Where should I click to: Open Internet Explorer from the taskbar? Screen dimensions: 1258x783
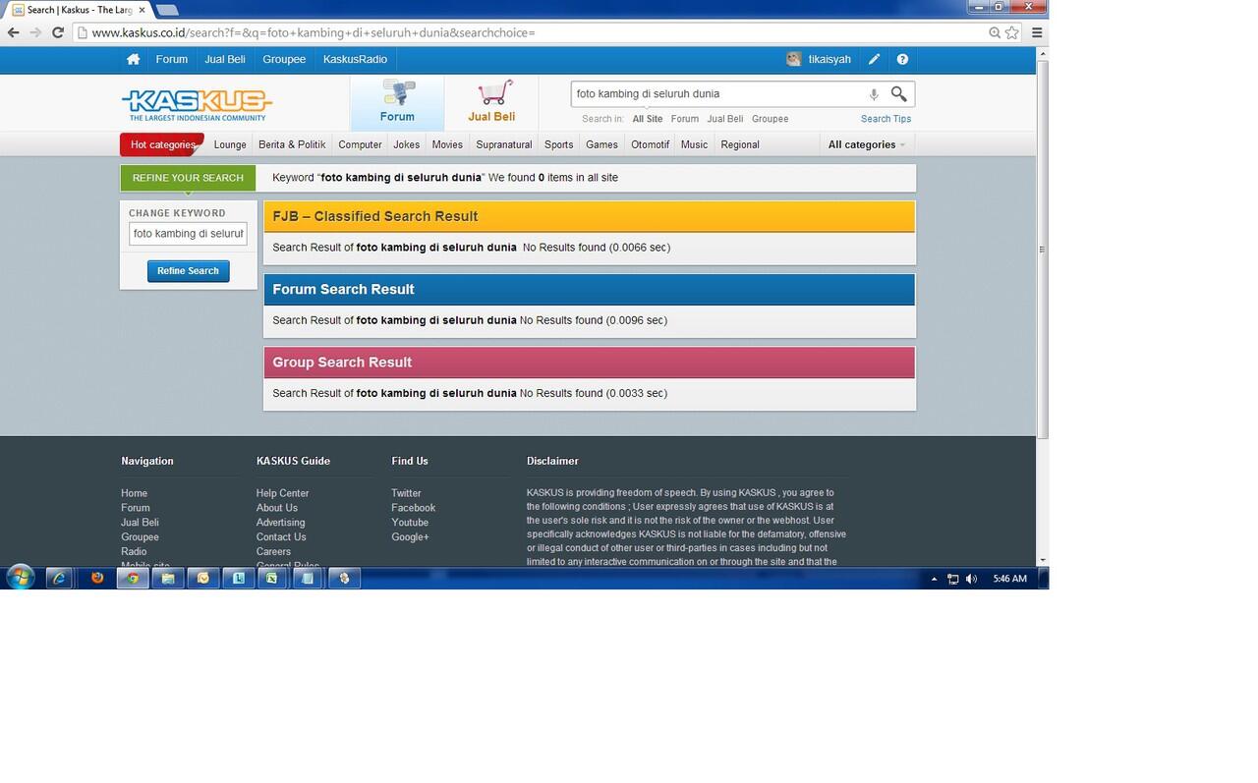coord(59,579)
